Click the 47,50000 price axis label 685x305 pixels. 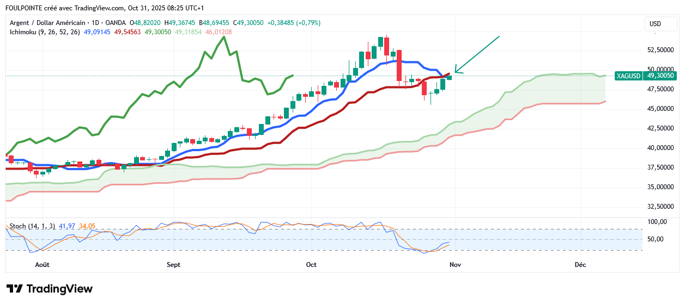[660, 89]
